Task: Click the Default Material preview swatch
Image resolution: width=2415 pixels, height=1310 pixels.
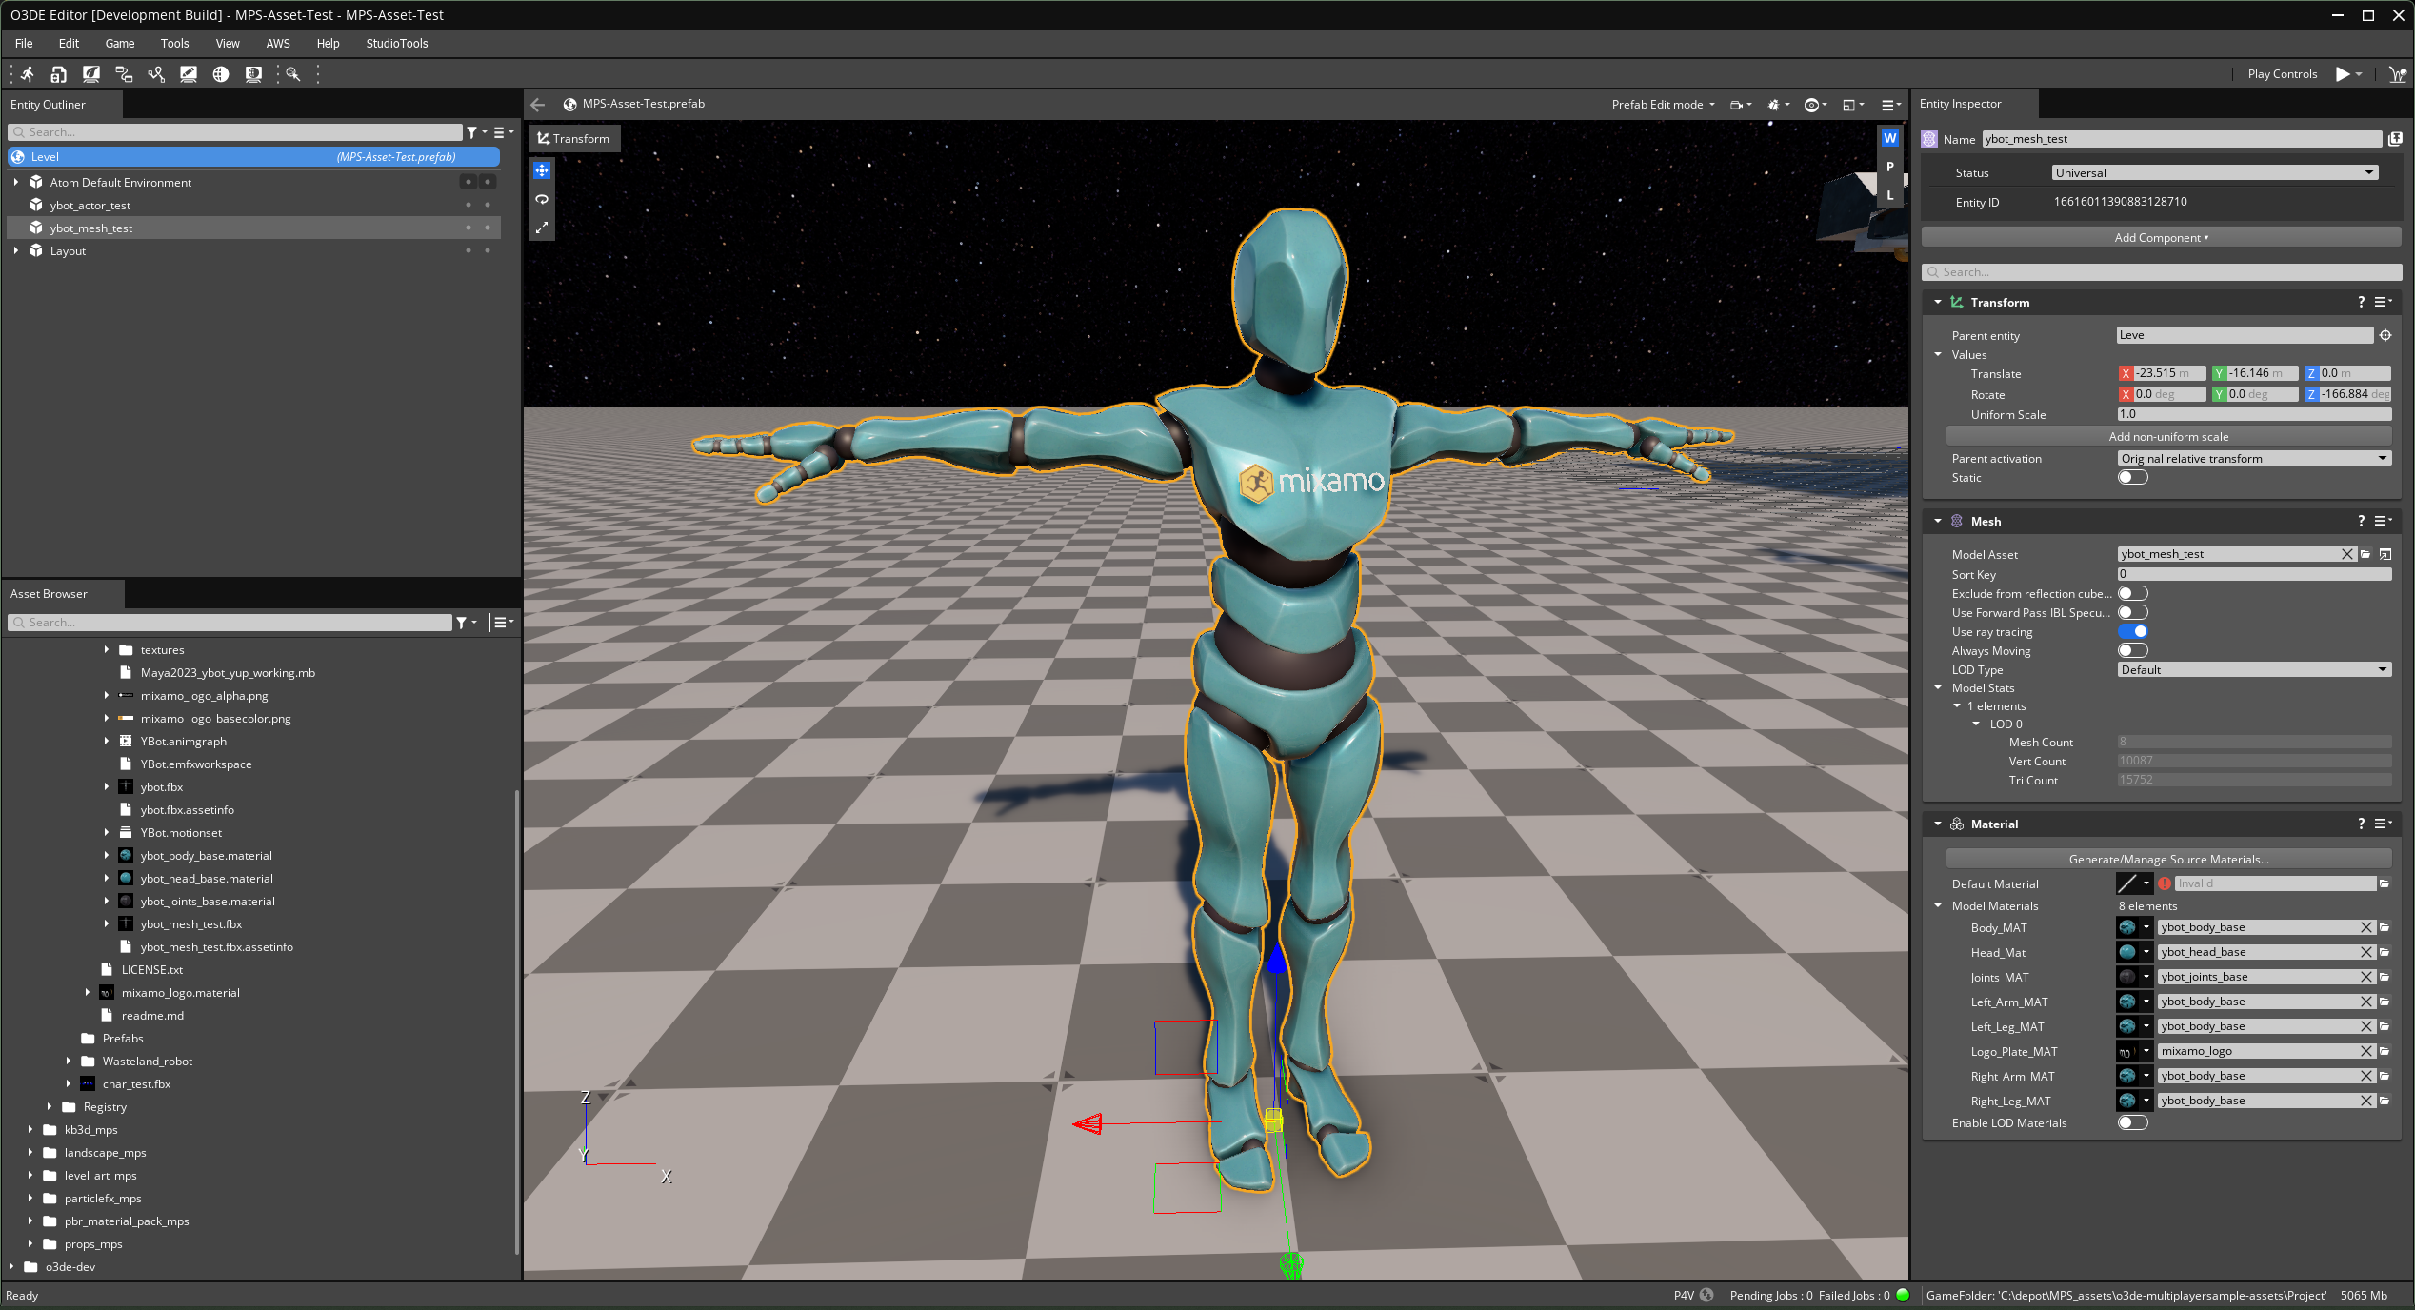Action: pyautogui.click(x=2127, y=883)
